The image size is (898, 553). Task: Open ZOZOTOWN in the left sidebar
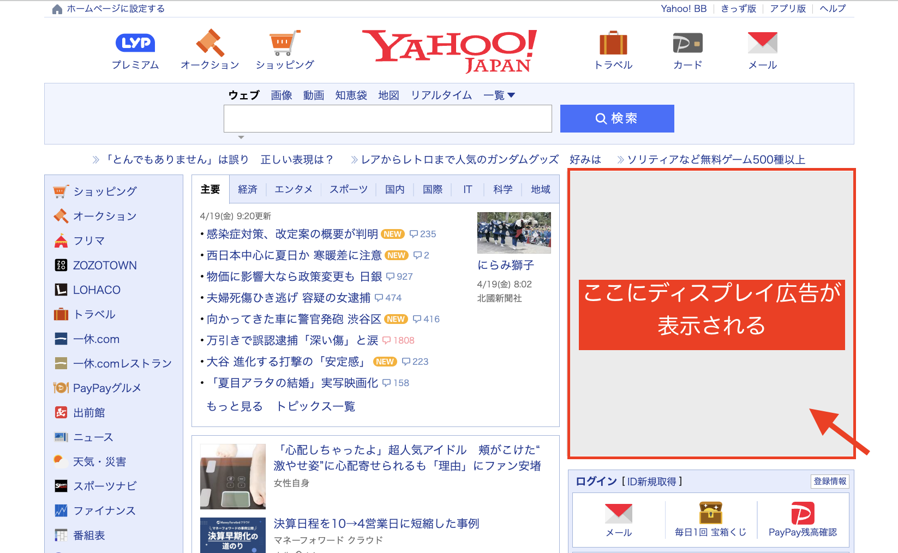[x=105, y=265]
